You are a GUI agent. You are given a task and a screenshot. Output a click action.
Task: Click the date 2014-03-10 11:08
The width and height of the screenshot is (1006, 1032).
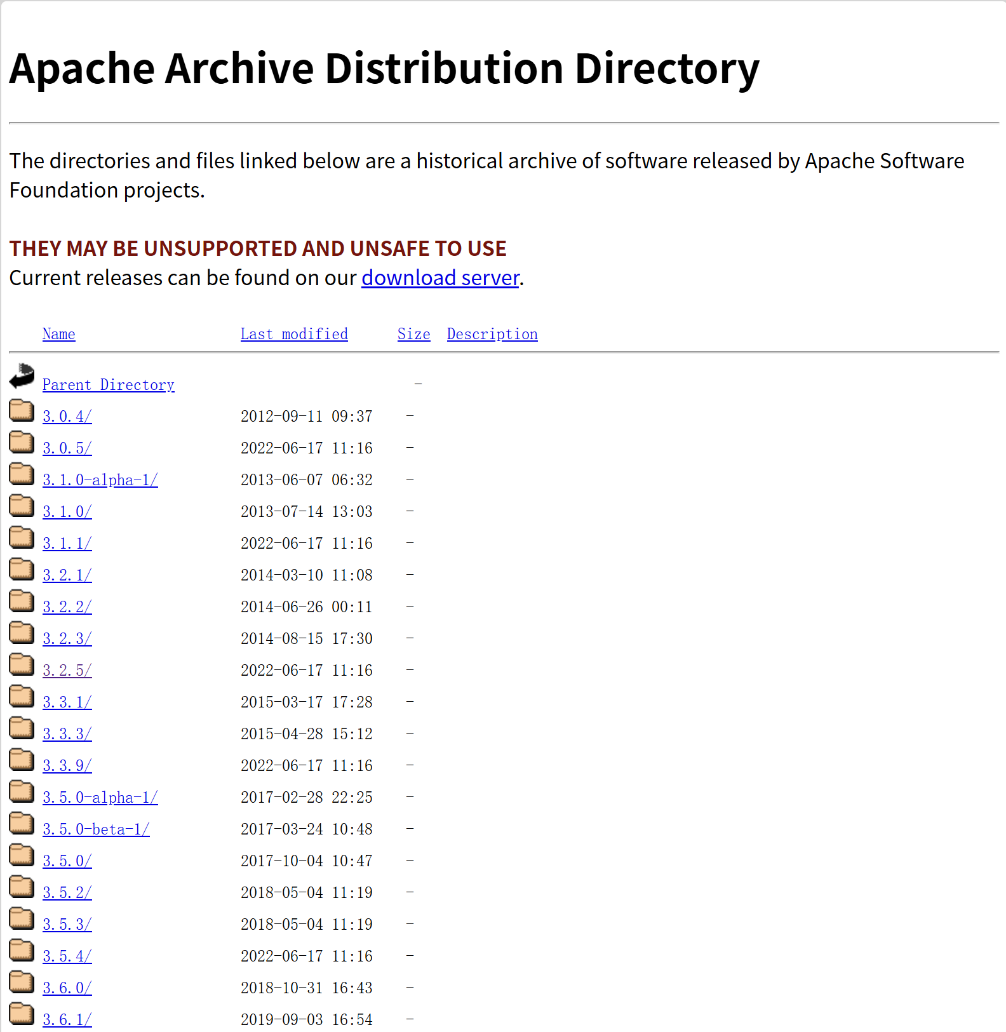[x=307, y=575]
